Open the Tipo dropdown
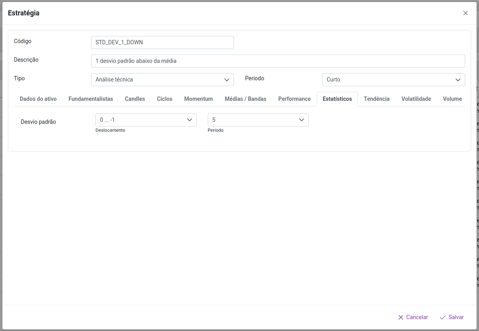Viewport: 479px width, 331px height. (x=162, y=79)
